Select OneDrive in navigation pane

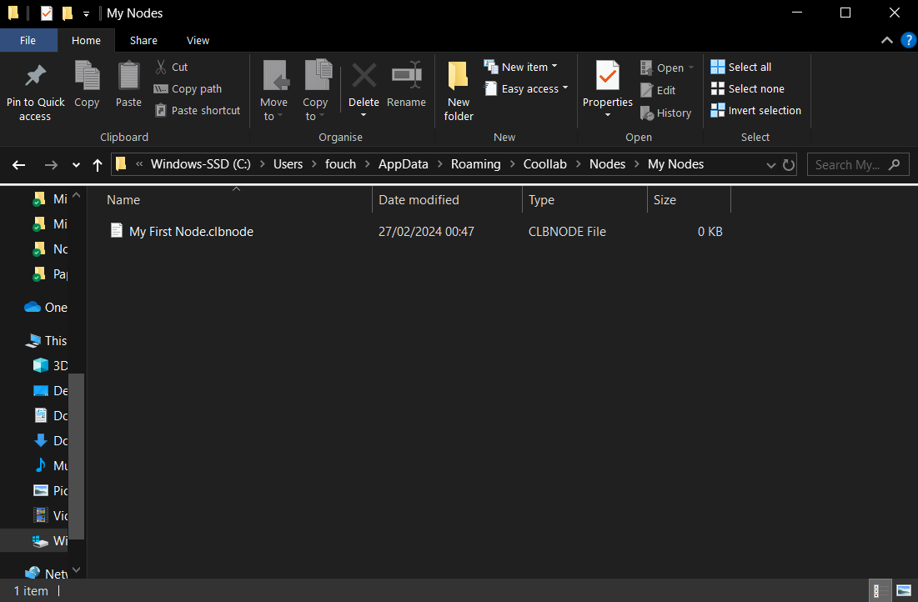[46, 308]
